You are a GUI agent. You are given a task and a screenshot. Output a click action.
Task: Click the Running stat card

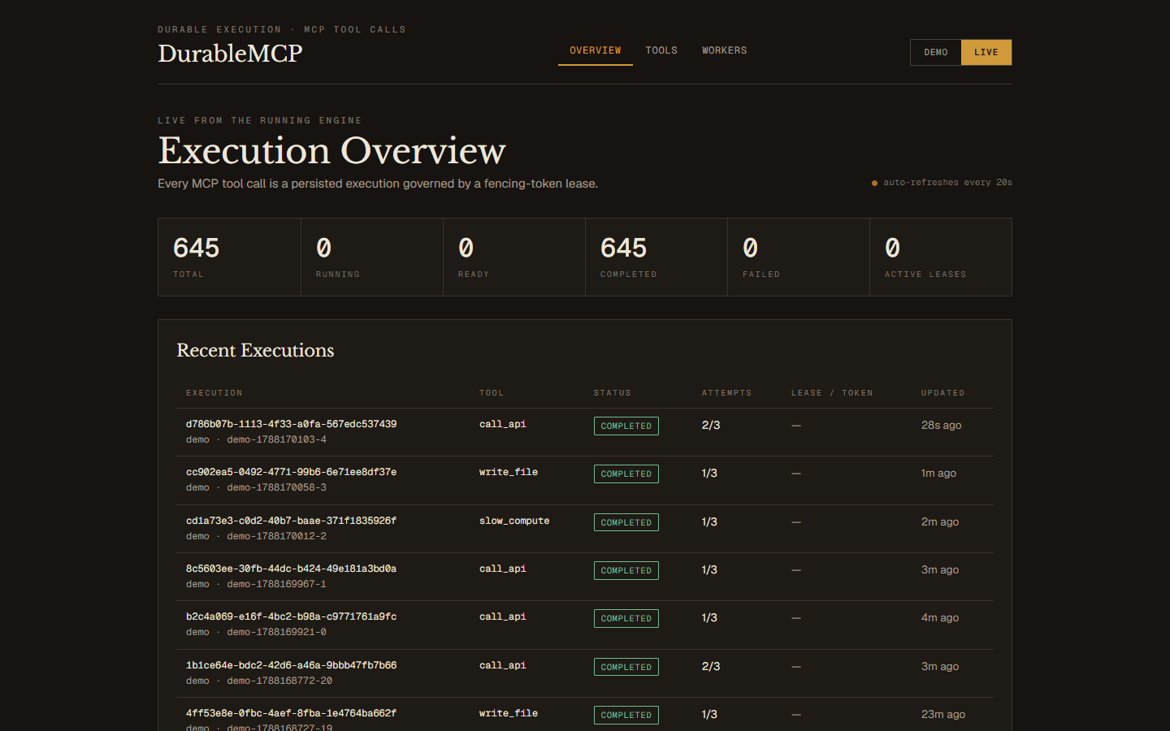click(x=372, y=257)
